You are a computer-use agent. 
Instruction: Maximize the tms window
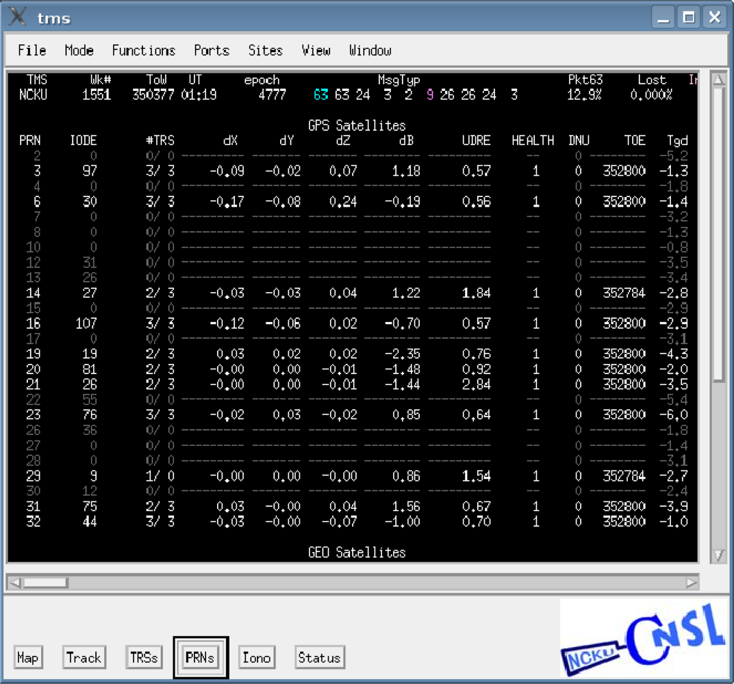click(x=689, y=17)
